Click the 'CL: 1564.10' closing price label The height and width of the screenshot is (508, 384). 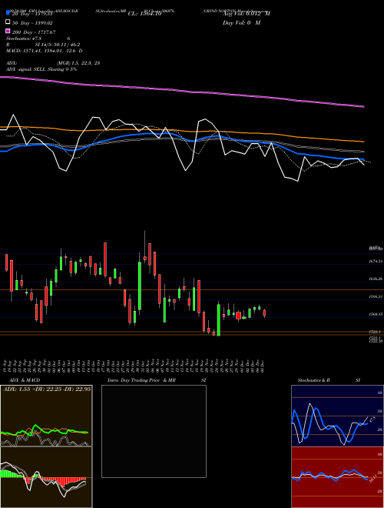point(144,14)
